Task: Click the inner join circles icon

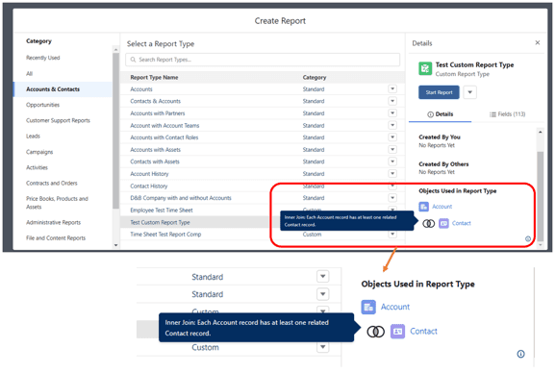Action: pyautogui.click(x=429, y=224)
